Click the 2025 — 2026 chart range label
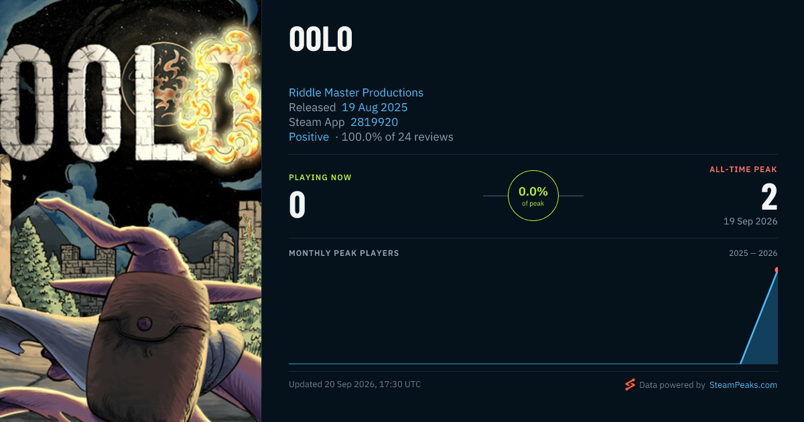 coord(753,253)
